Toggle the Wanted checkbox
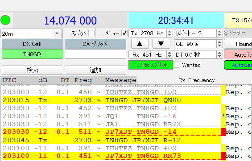 [177, 65]
